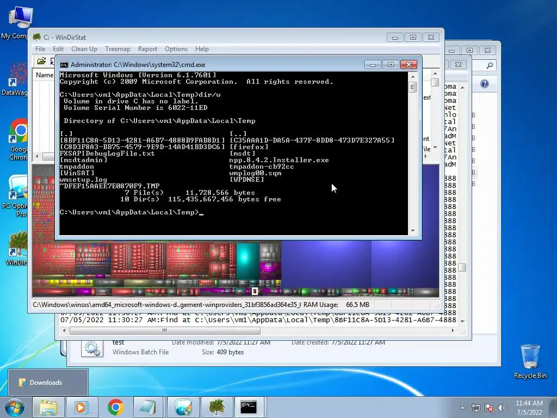Open the Report menu
The height and width of the screenshot is (418, 557).
(147, 49)
